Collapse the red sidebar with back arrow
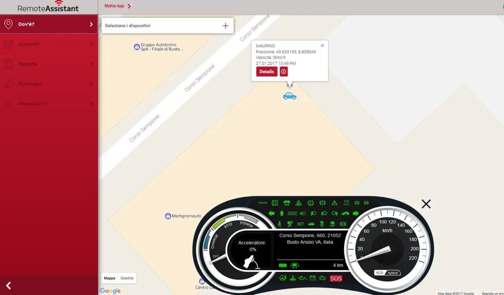This screenshot has width=504, height=295. (8, 286)
